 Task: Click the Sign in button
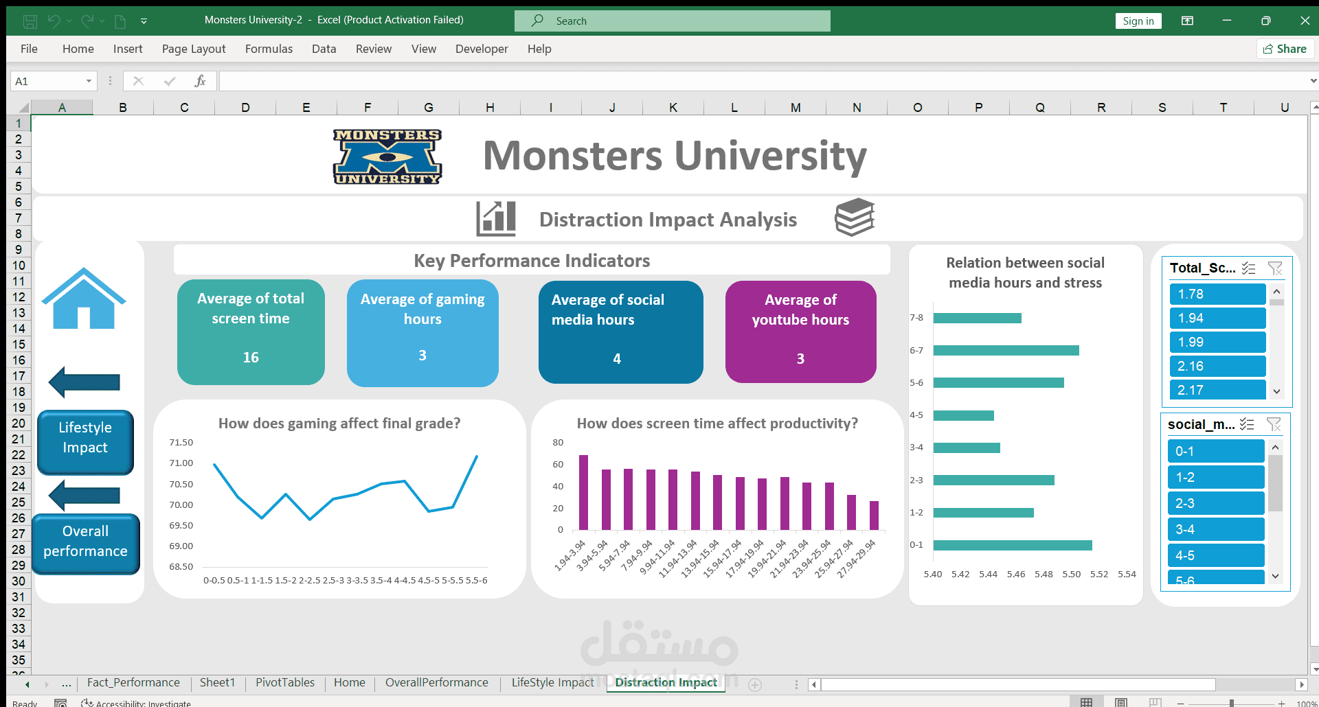1138,21
